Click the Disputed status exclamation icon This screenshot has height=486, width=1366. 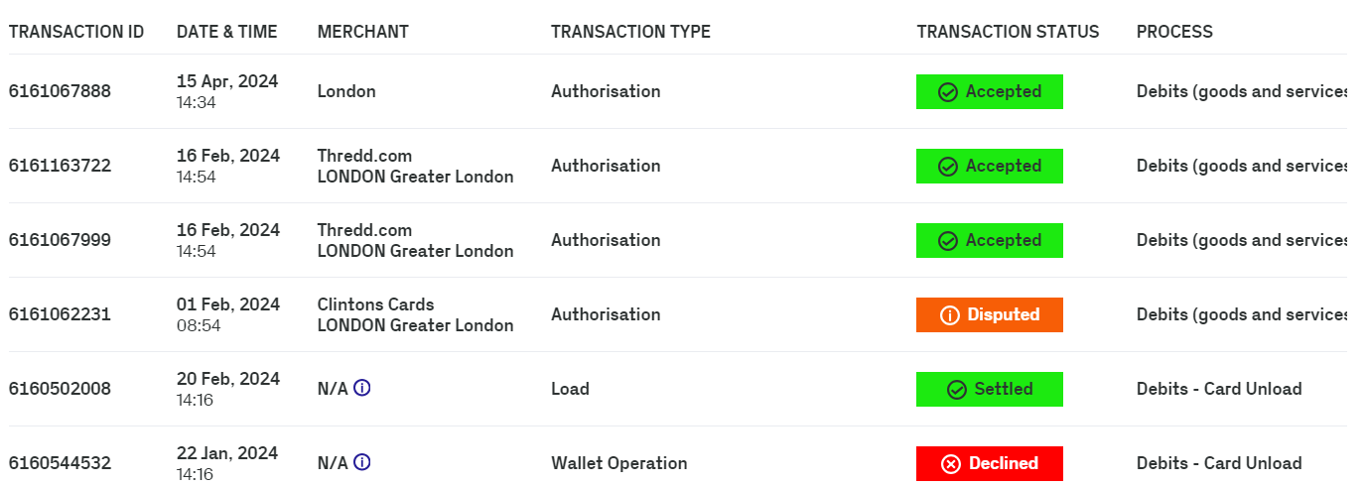tap(949, 315)
